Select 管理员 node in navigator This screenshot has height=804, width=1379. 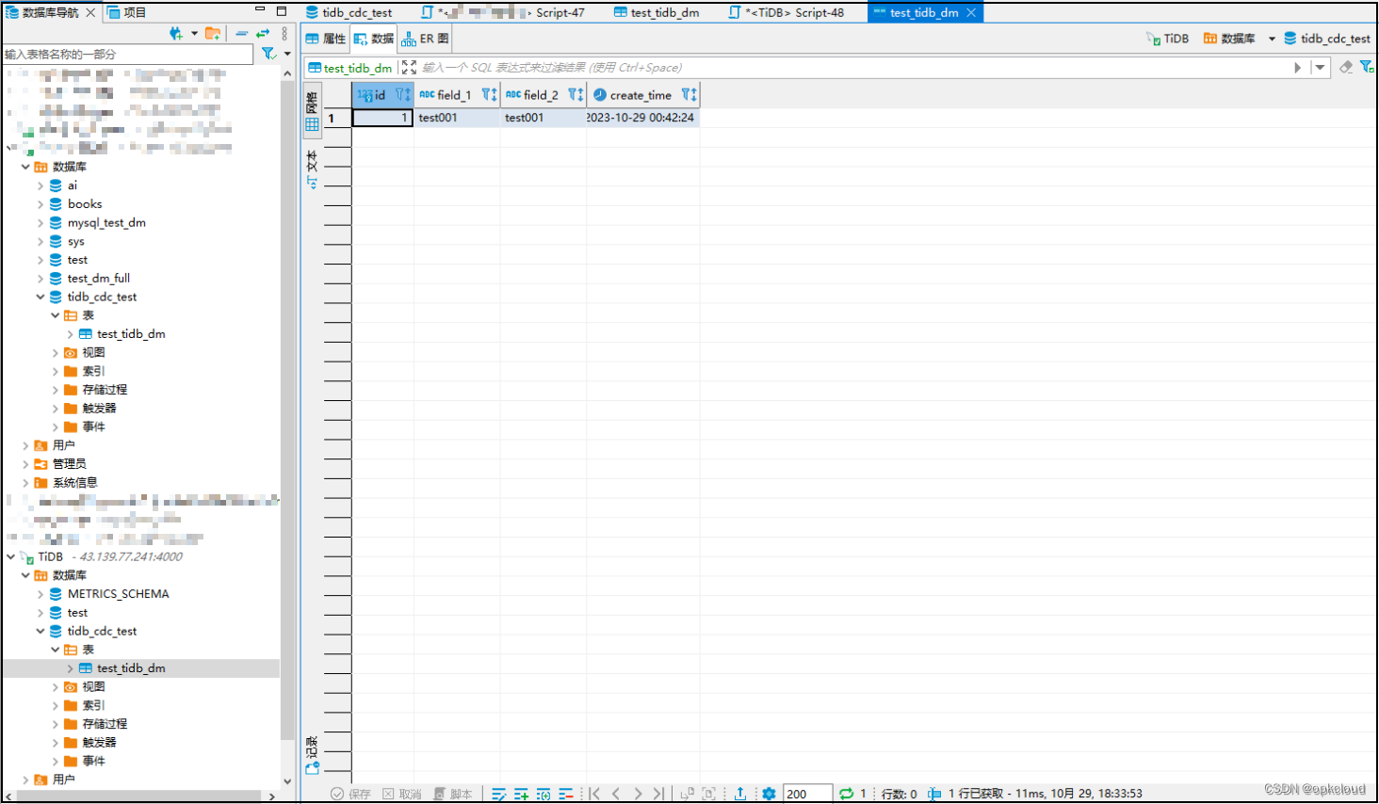pos(69,464)
